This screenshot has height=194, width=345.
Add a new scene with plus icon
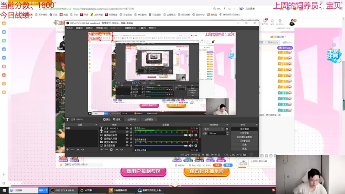pyautogui.click(x=68, y=150)
